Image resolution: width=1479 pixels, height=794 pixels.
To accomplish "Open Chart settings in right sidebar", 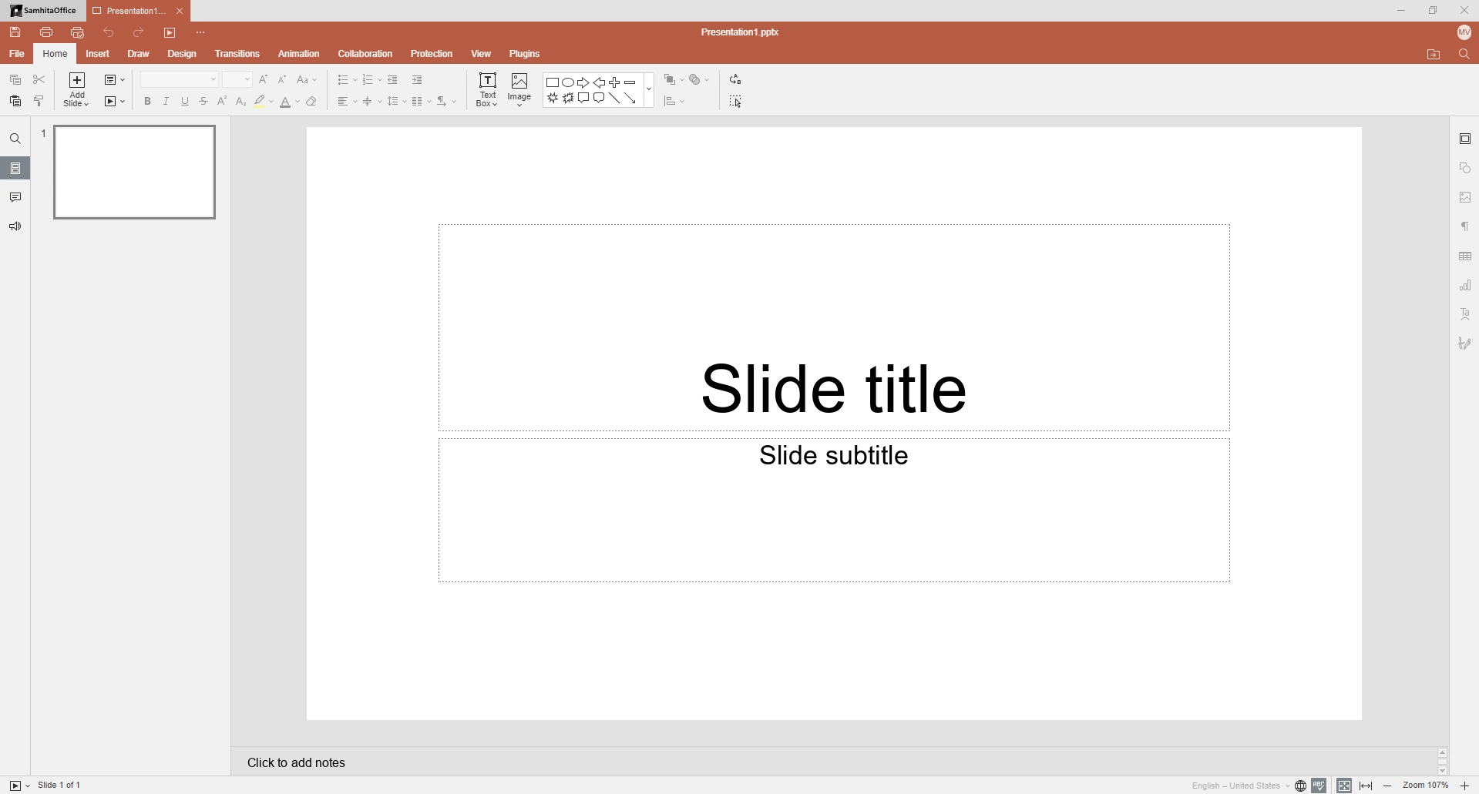I will 1466,286.
